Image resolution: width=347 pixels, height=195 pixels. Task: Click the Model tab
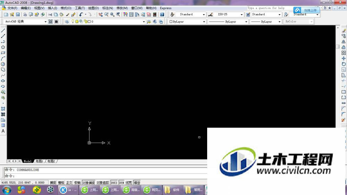(x=28, y=161)
